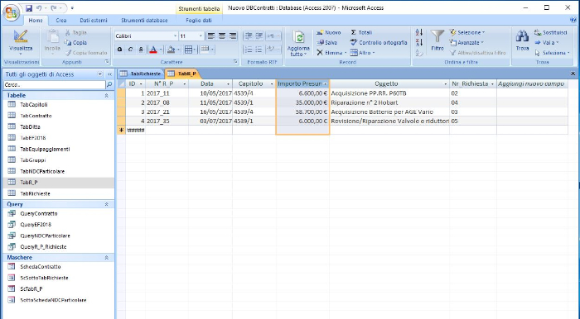This screenshot has width=580, height=319.
Task: Copy selection with Copia
Action: click(76, 42)
